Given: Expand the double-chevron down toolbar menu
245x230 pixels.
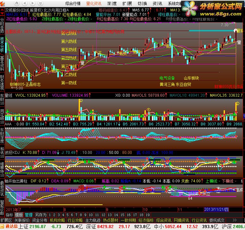Looking at the screenshot, I should pos(40,3).
